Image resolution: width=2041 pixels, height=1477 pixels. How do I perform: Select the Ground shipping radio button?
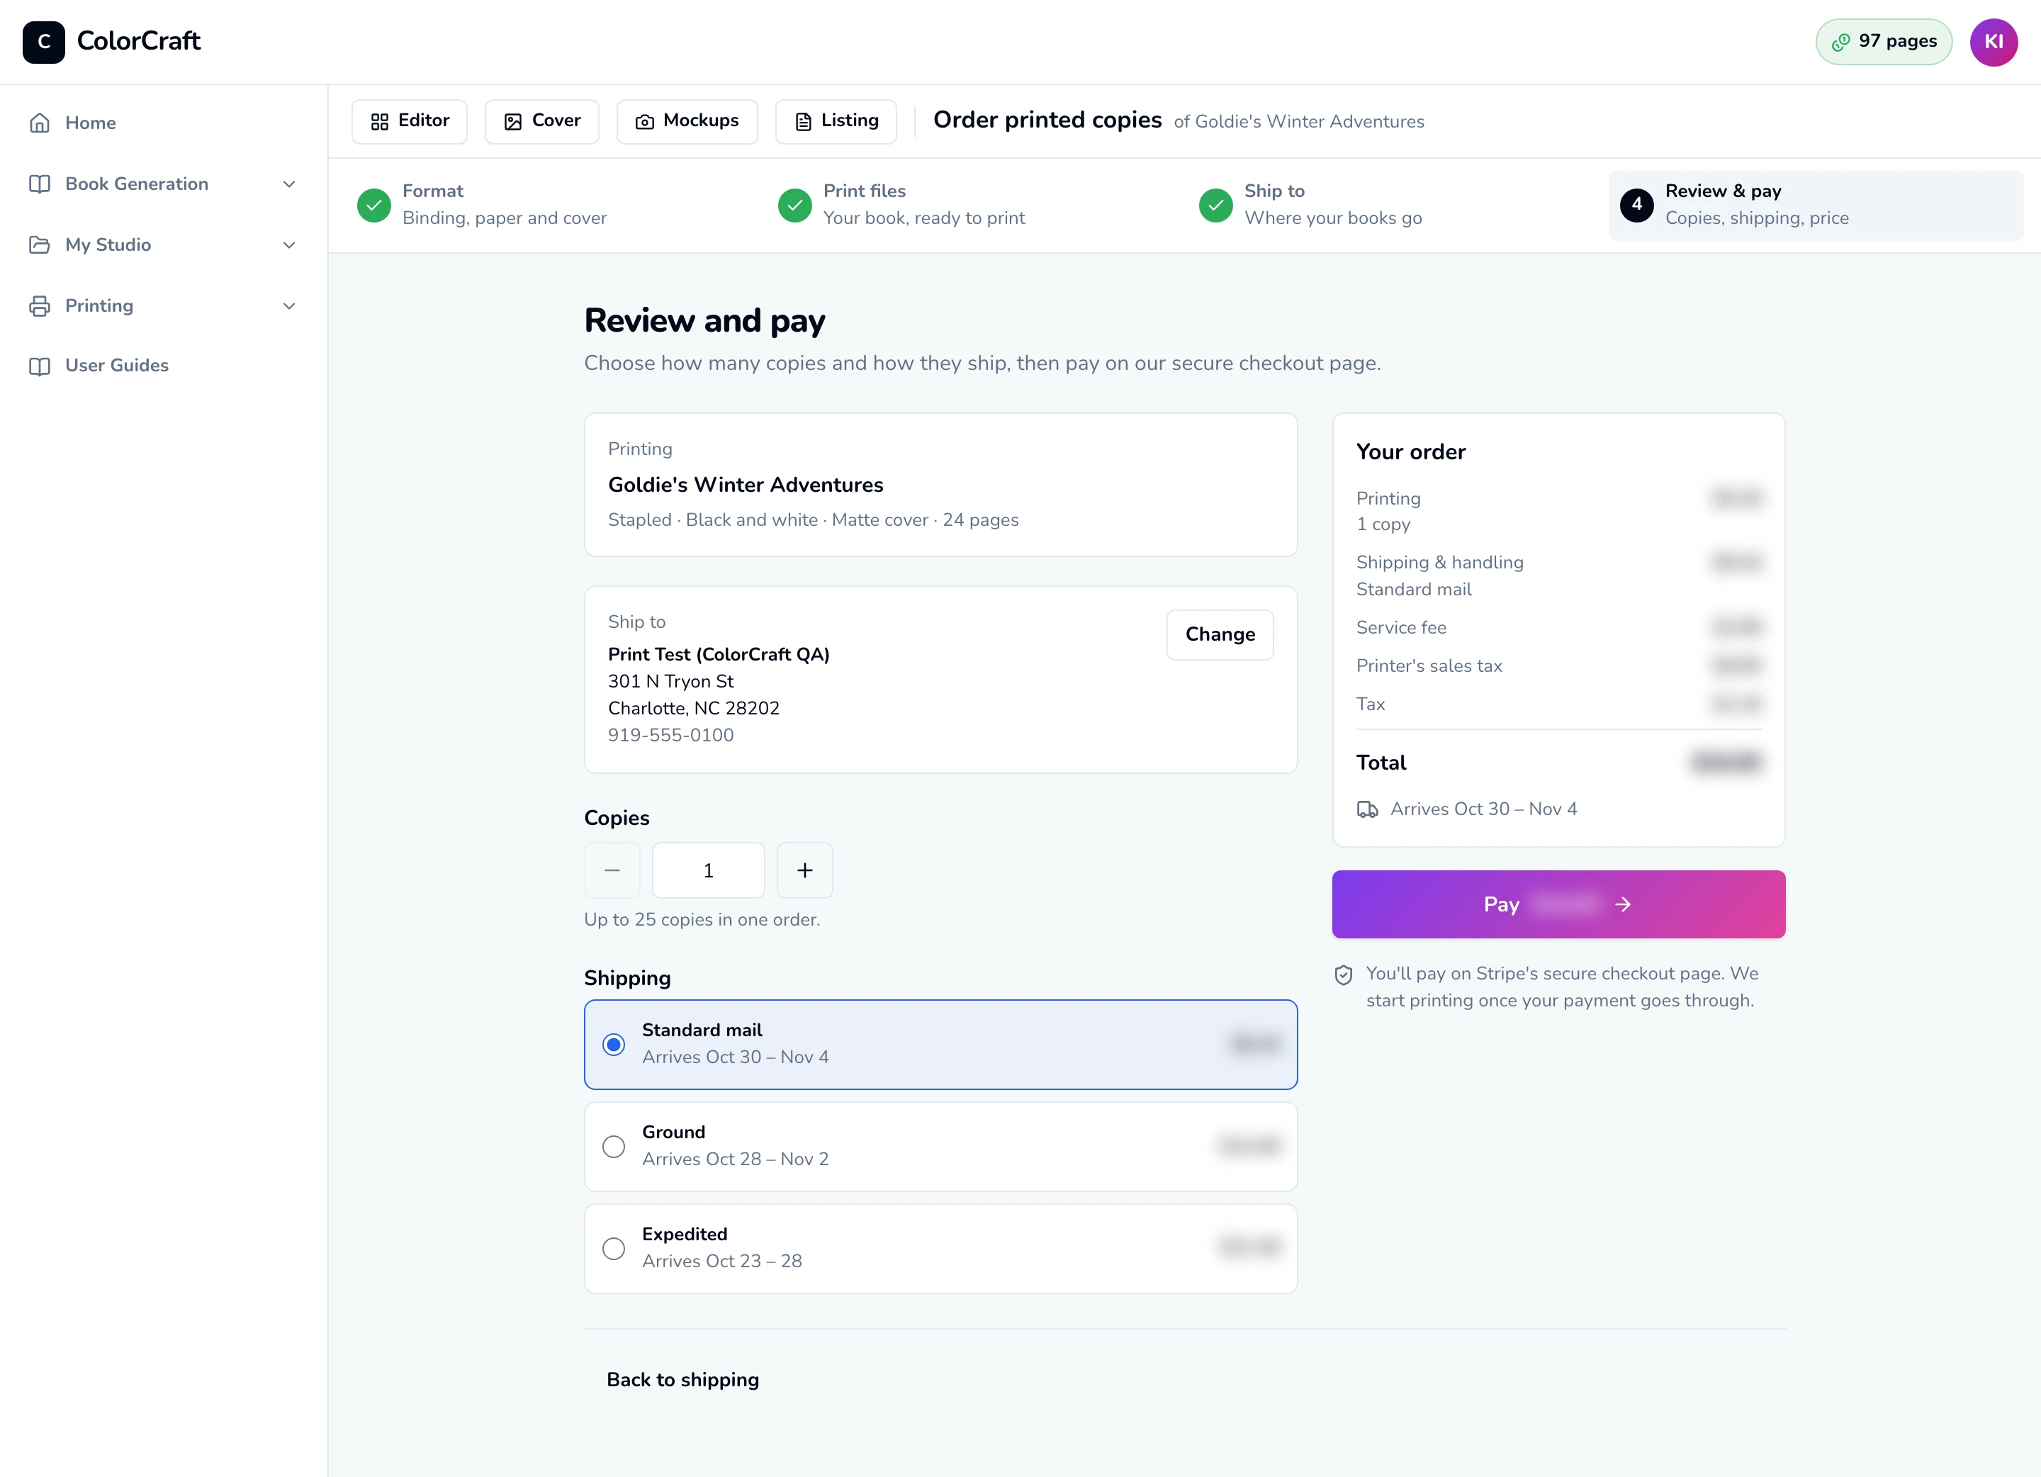[614, 1147]
